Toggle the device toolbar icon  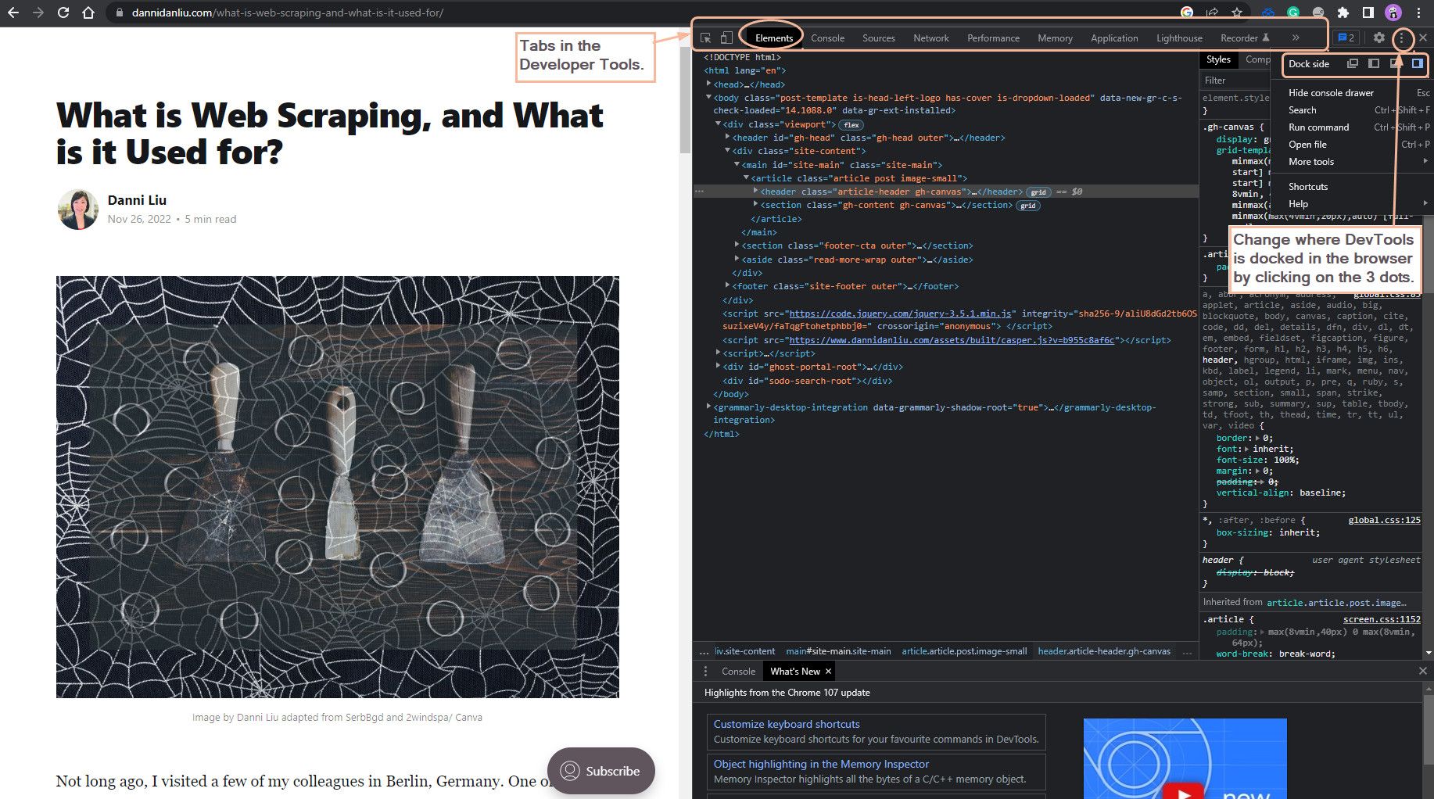click(x=726, y=38)
